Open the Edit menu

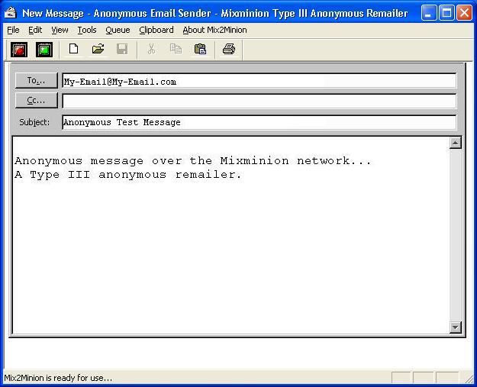(35, 30)
